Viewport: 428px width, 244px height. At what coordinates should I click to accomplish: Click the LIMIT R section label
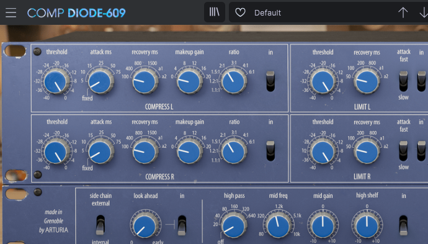coord(362,177)
